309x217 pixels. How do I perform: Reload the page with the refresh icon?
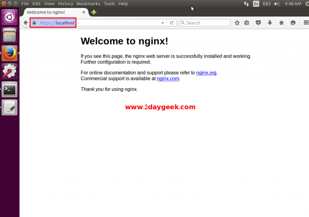coord(171,23)
